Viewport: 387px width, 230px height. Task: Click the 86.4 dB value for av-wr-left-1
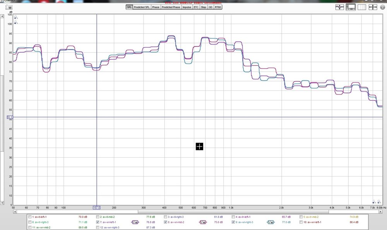354,222
